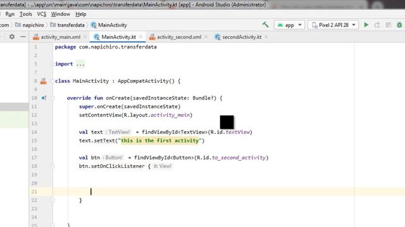This screenshot has width=405, height=227.
Task: Click the to_second_activity id reference
Action: (x=239, y=158)
